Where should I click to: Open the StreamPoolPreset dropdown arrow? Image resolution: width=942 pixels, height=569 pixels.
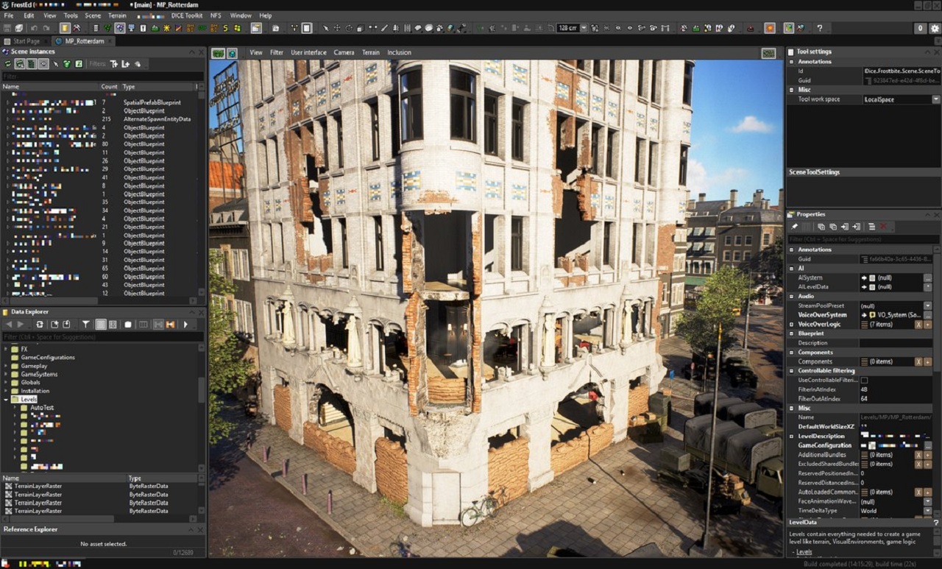pyautogui.click(x=928, y=305)
